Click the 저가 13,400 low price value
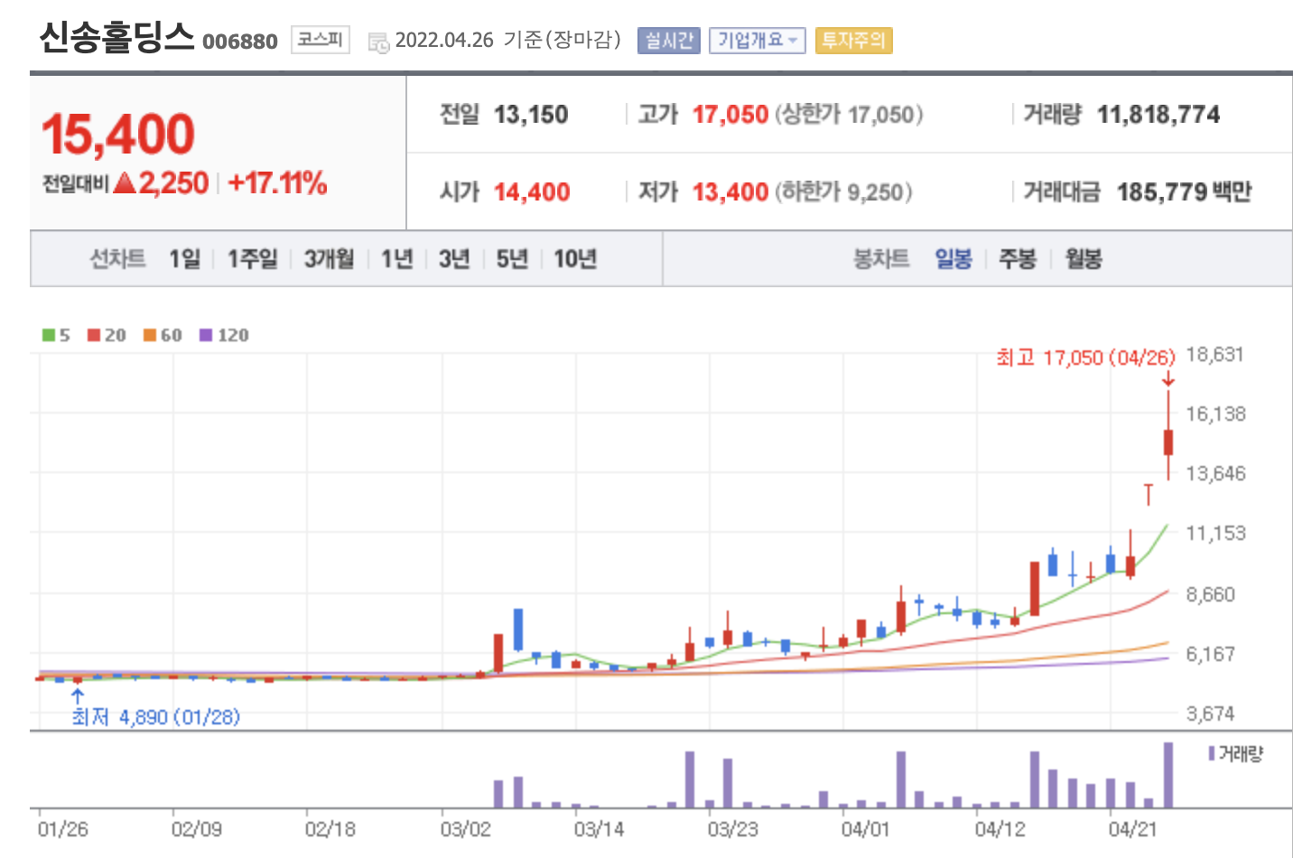 click(x=730, y=192)
